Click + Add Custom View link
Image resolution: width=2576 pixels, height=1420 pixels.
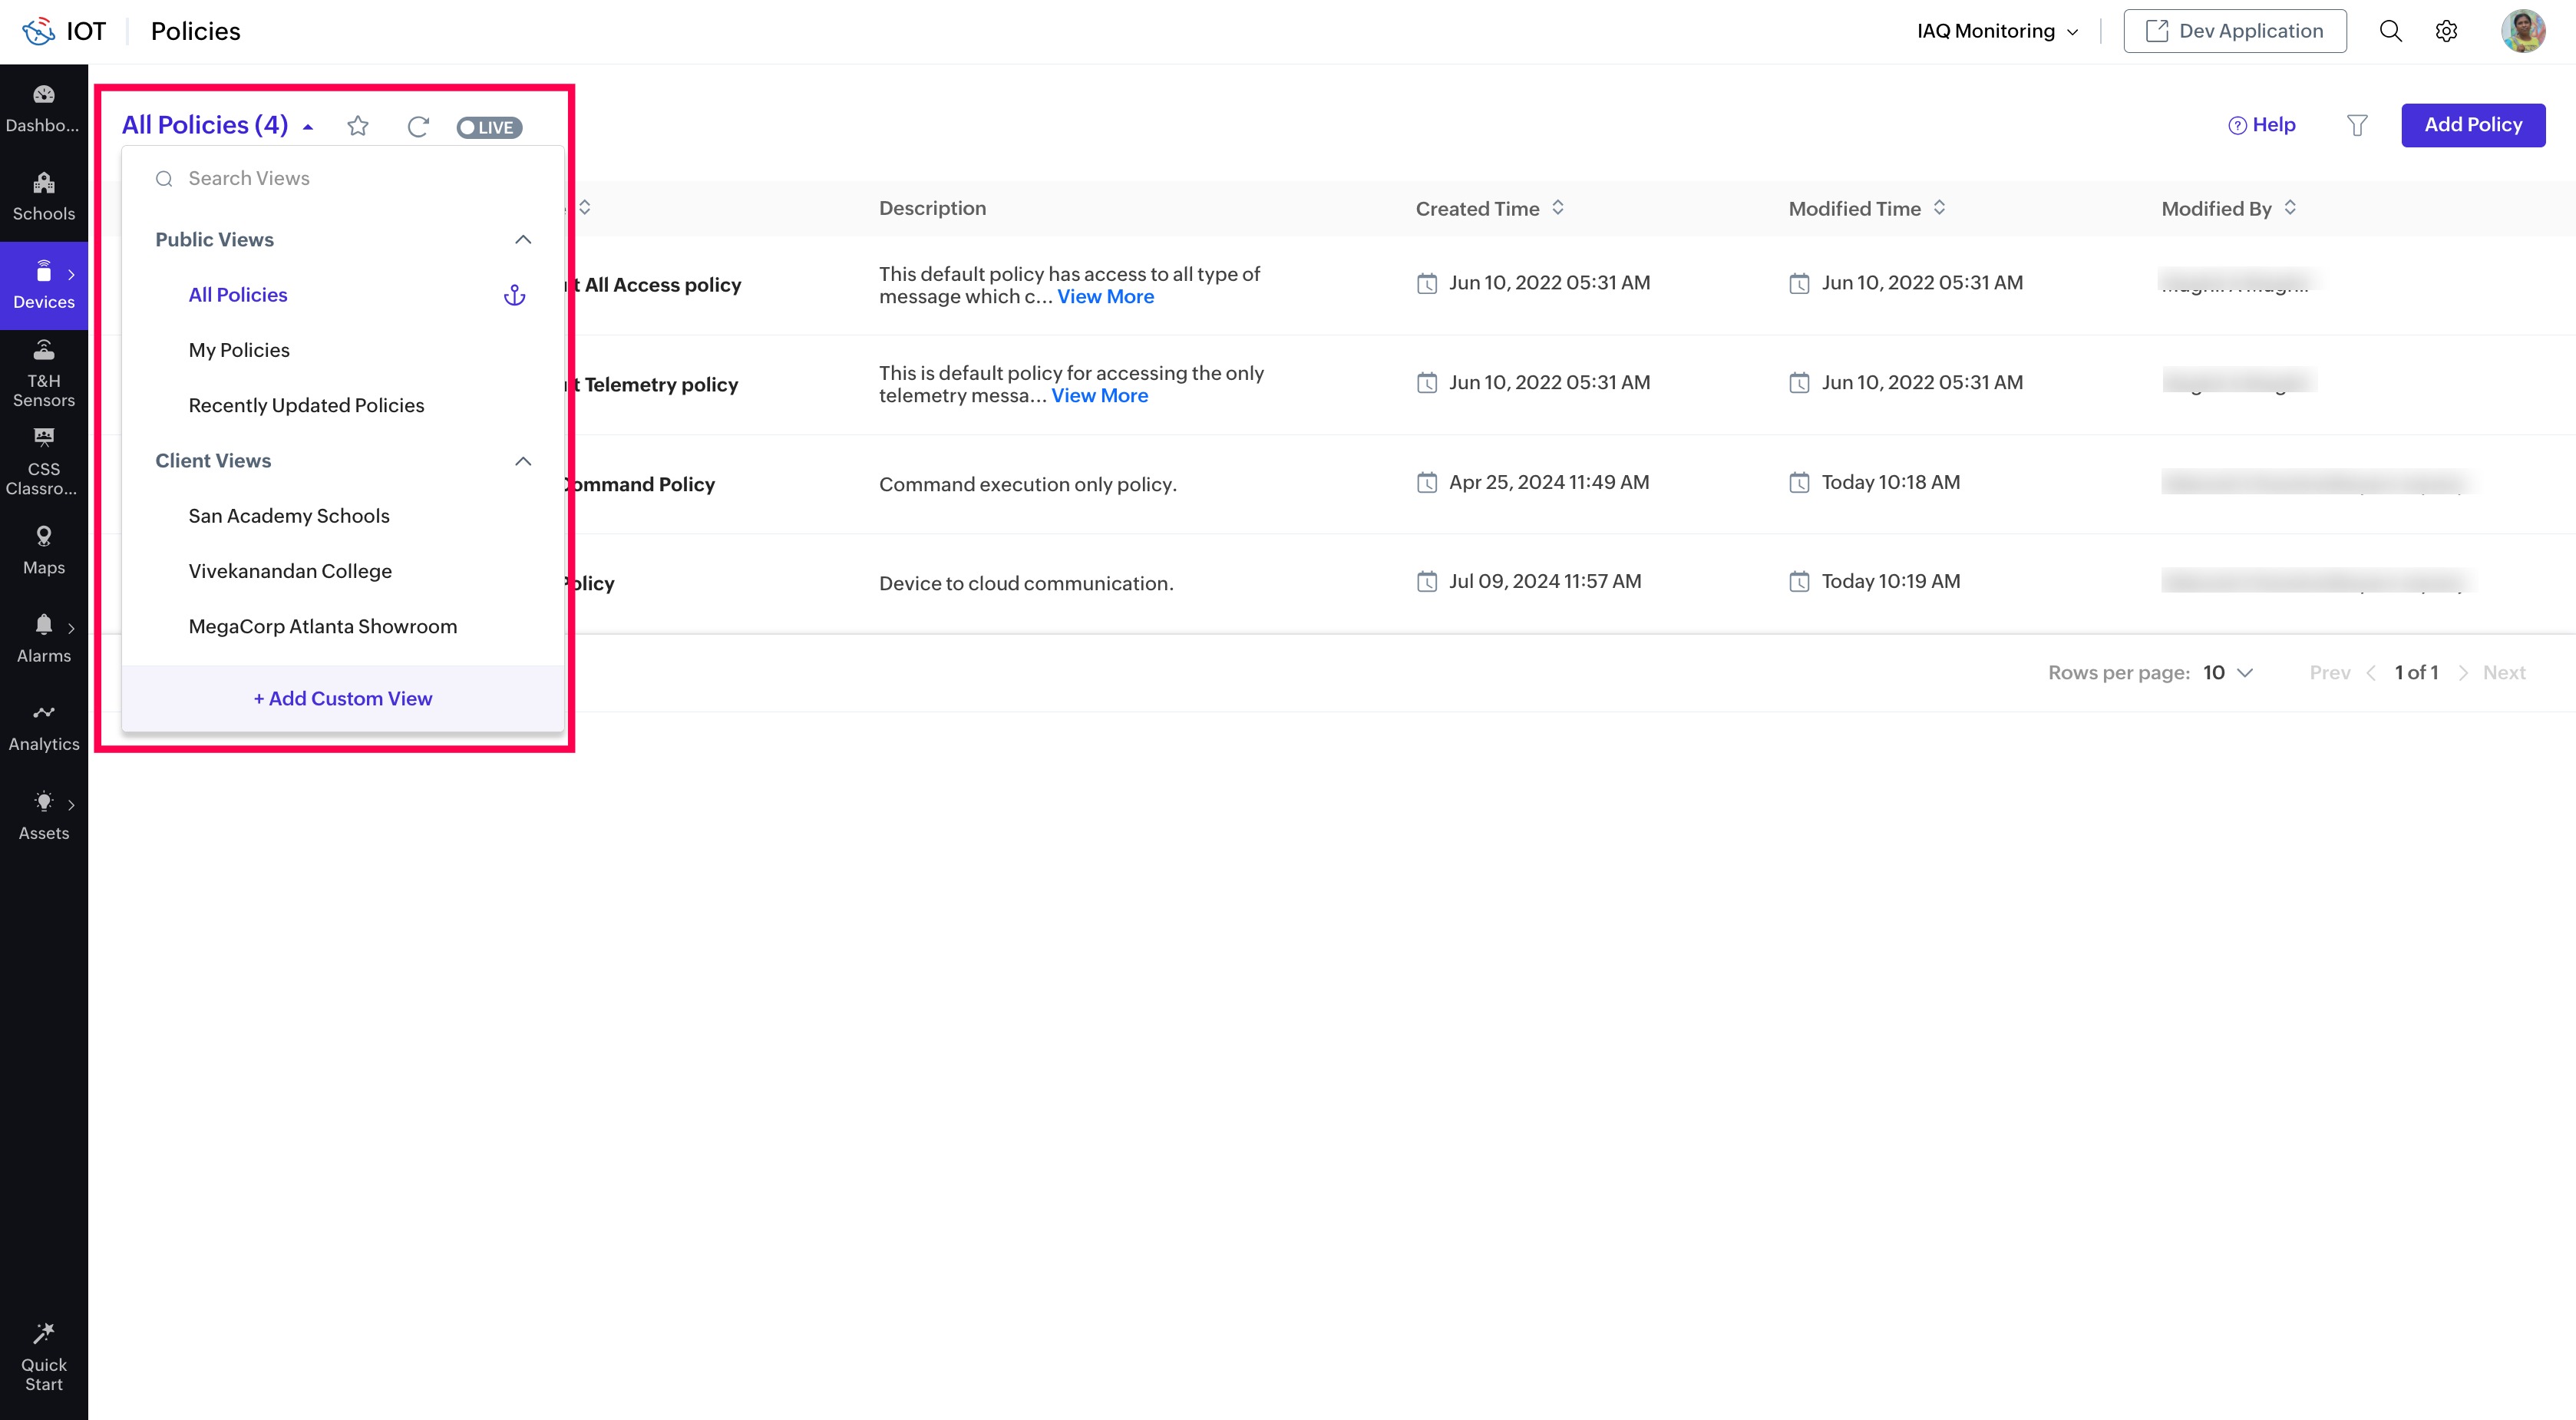(x=343, y=699)
